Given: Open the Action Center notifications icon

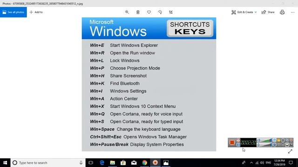Looking at the screenshot, I should coord(291,163).
